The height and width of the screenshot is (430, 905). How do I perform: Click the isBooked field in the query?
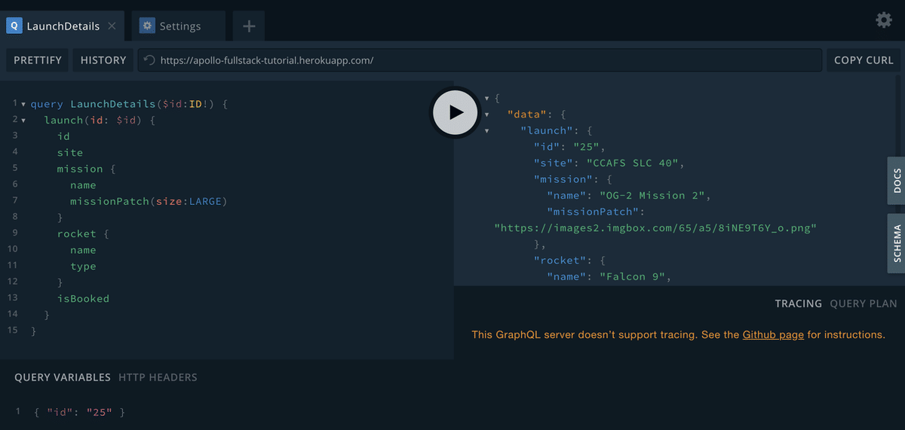[x=83, y=299]
